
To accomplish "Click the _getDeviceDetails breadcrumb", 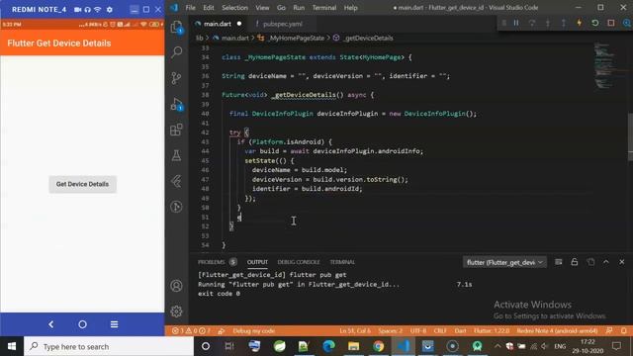I will [368, 38].
